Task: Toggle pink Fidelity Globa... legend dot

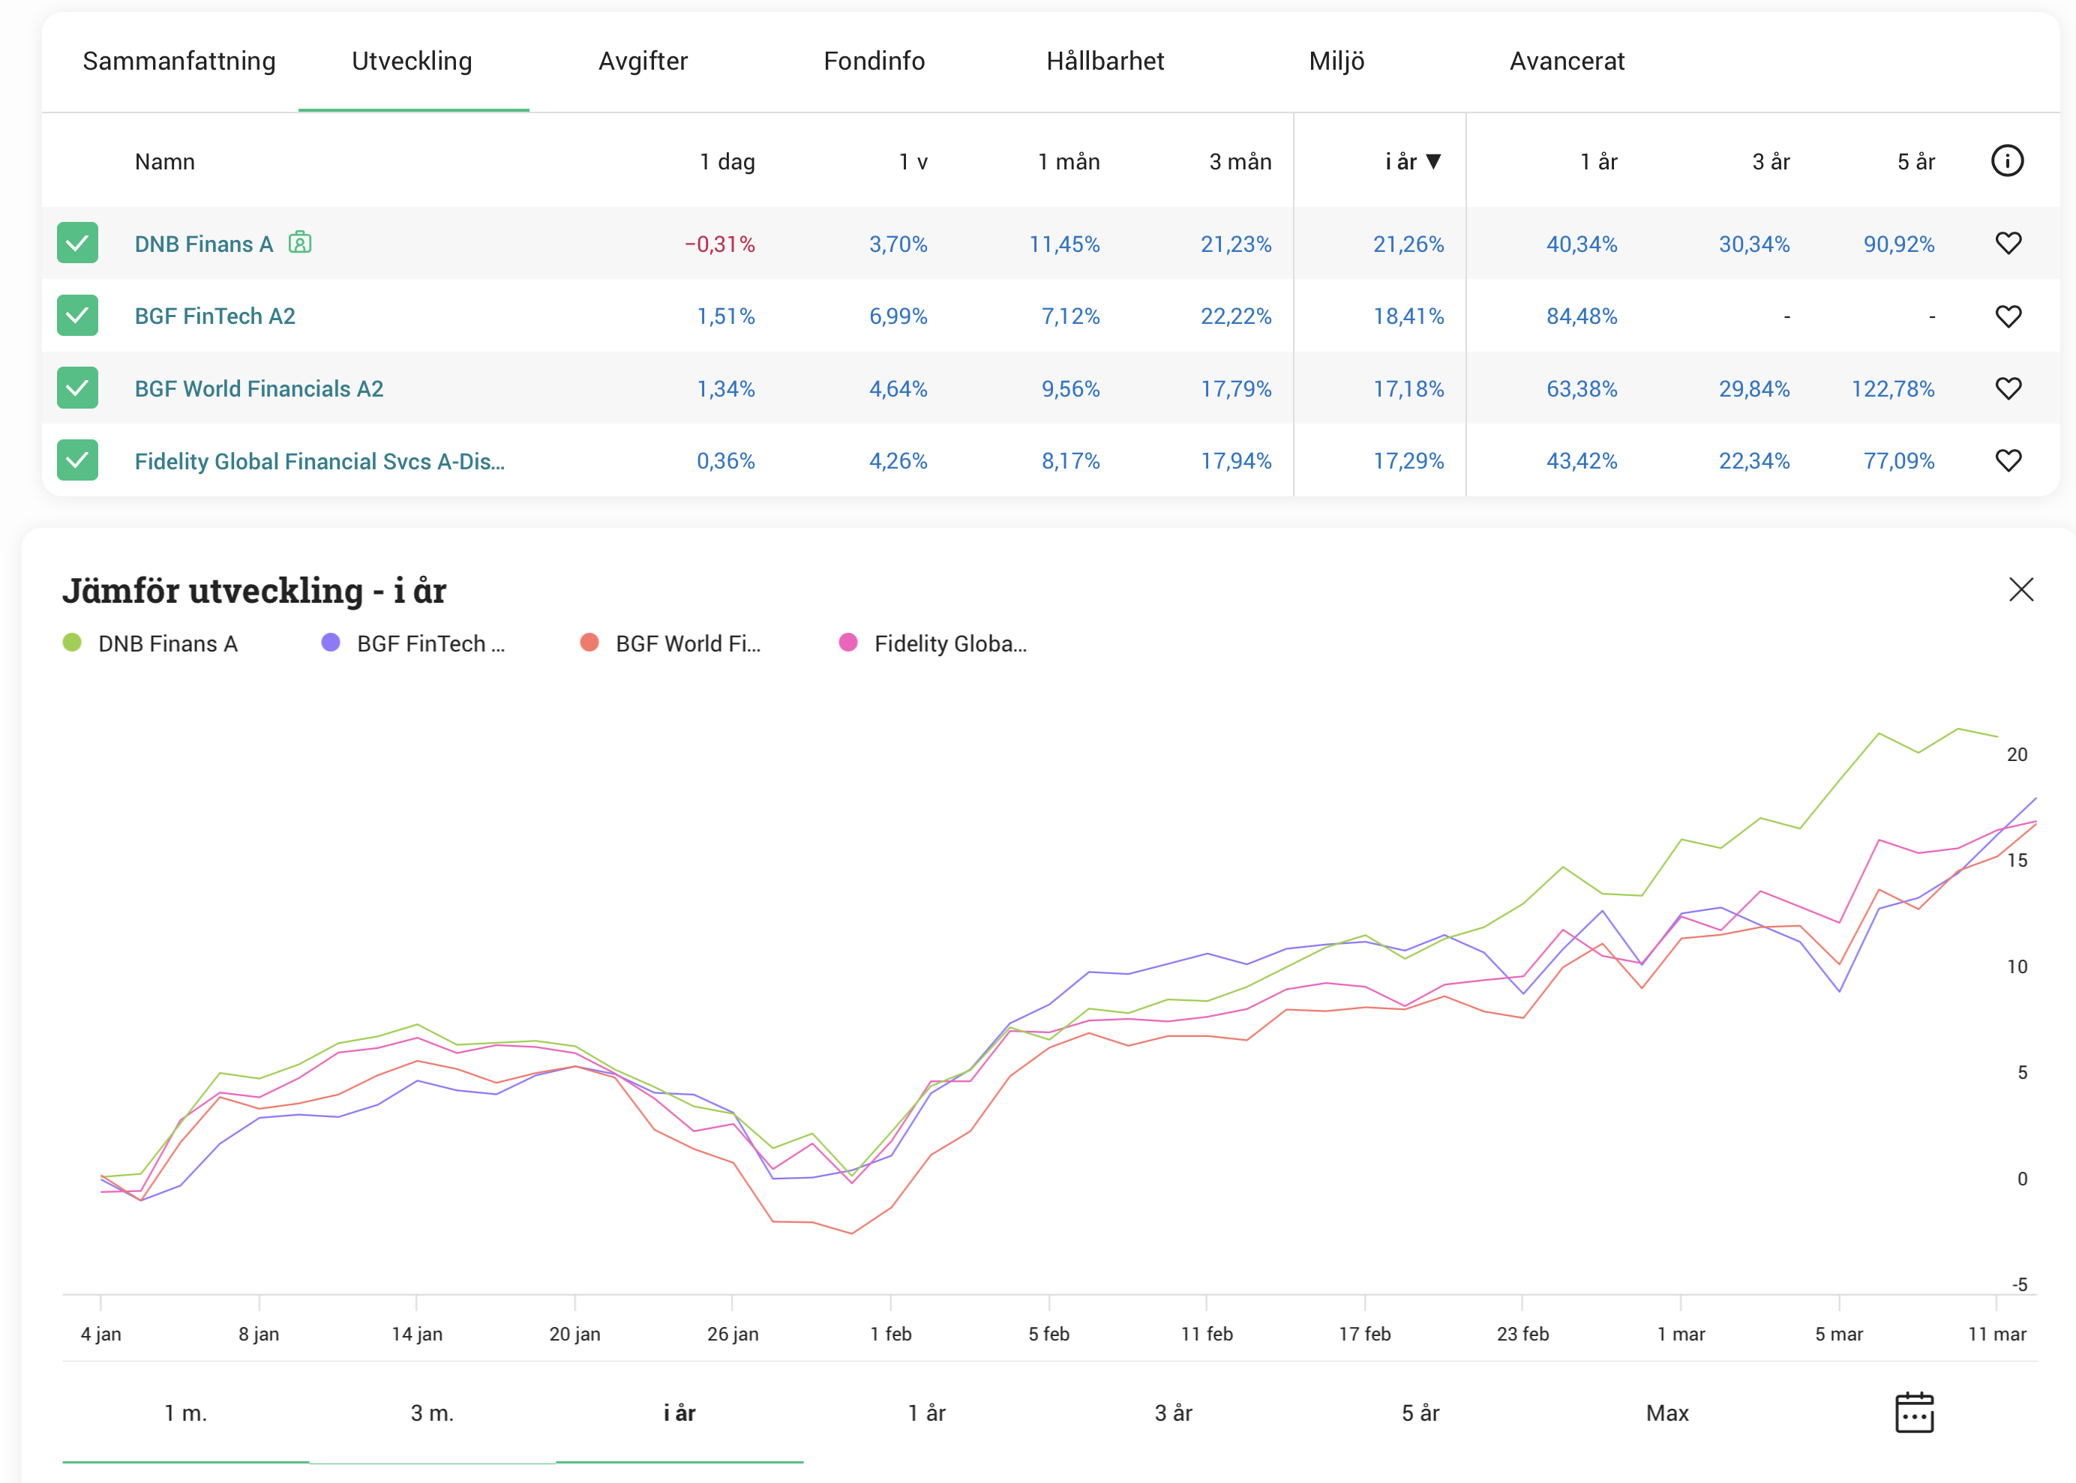Action: [x=847, y=642]
